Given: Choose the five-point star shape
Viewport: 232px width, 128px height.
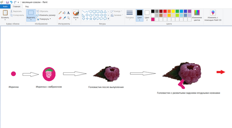Looking at the screenshot, I should click(91, 19).
